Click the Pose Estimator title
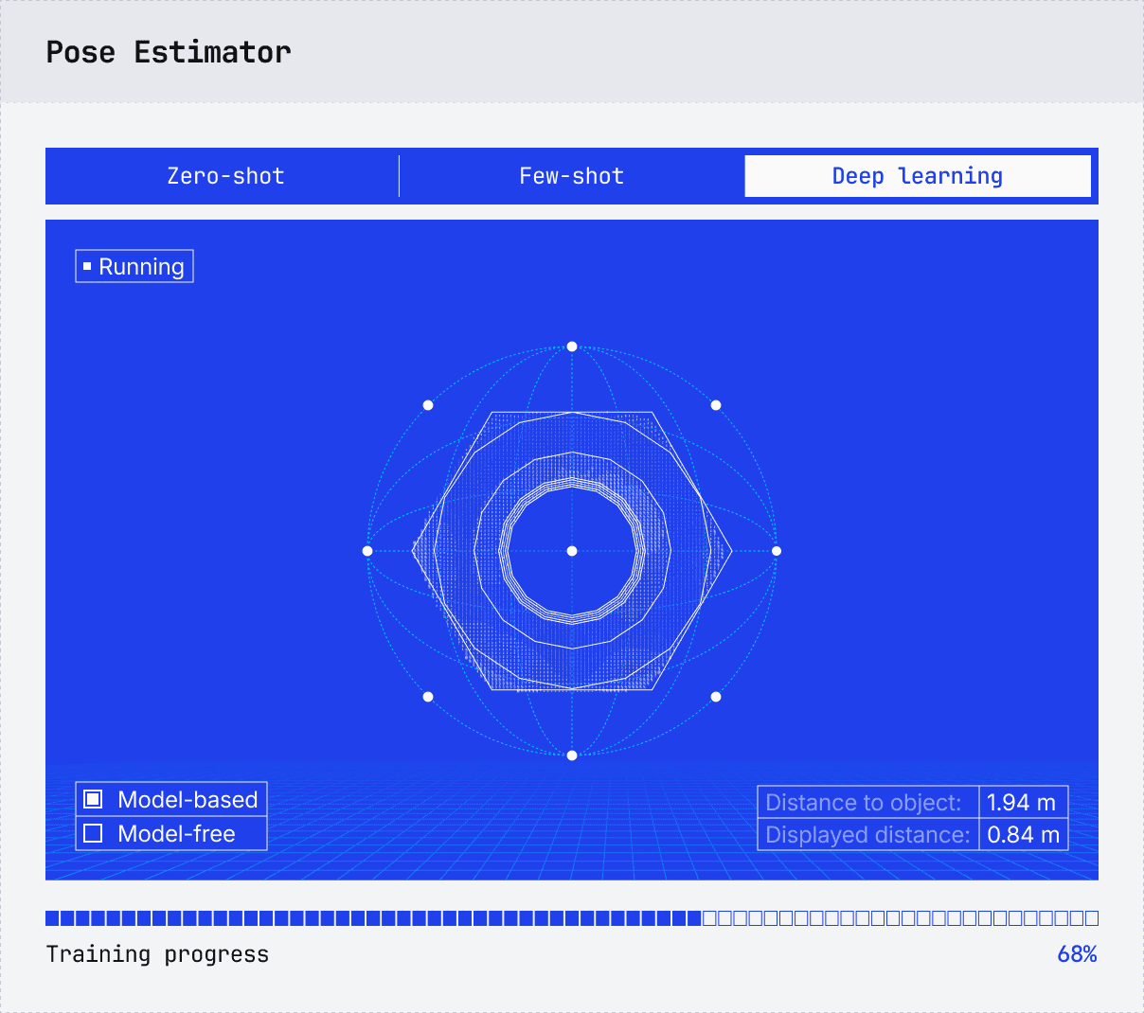This screenshot has width=1144, height=1013. coord(169,52)
